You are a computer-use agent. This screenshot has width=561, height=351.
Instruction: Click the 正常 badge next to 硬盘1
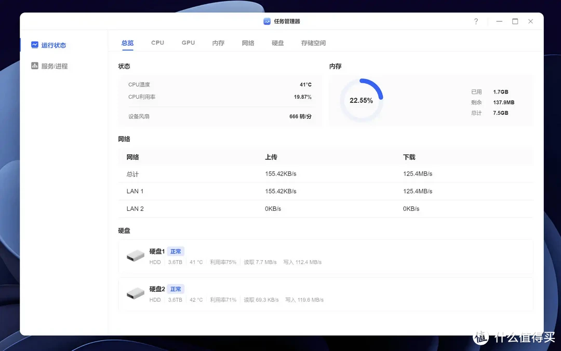point(176,251)
